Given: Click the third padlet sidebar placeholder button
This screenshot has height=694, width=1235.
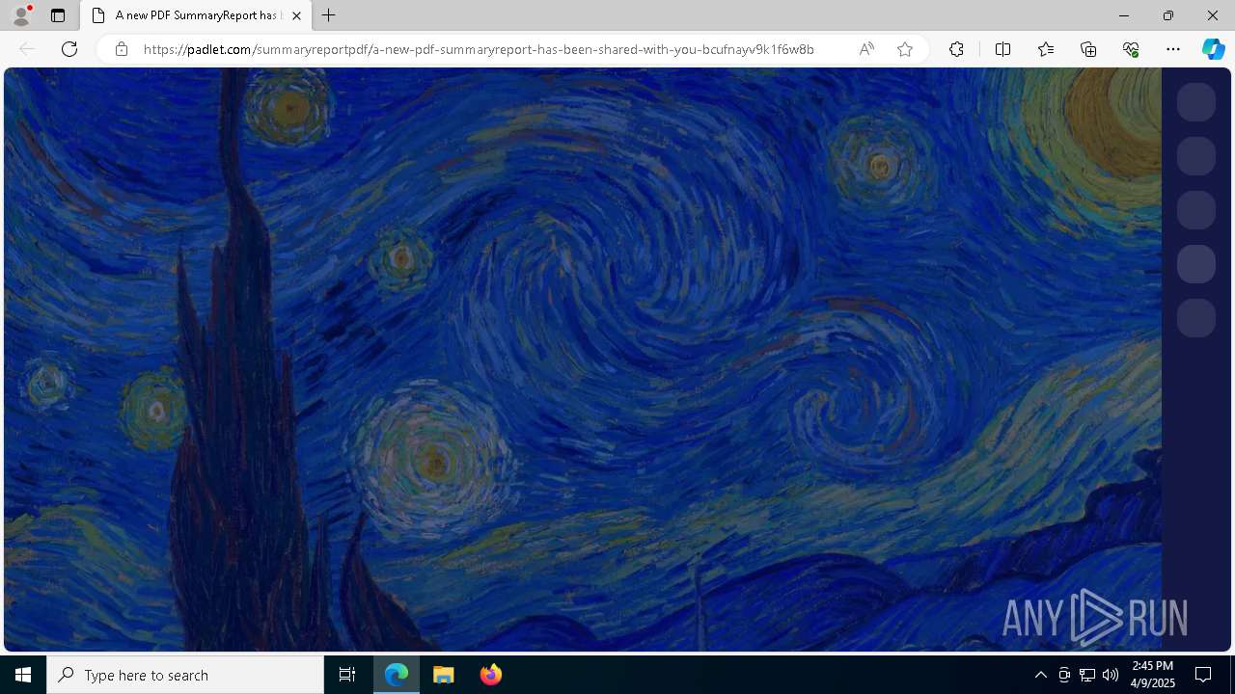Looking at the screenshot, I should tap(1196, 210).
